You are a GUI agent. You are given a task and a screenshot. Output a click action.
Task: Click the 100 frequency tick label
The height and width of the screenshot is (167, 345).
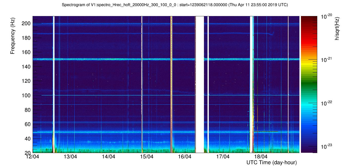[27, 96]
